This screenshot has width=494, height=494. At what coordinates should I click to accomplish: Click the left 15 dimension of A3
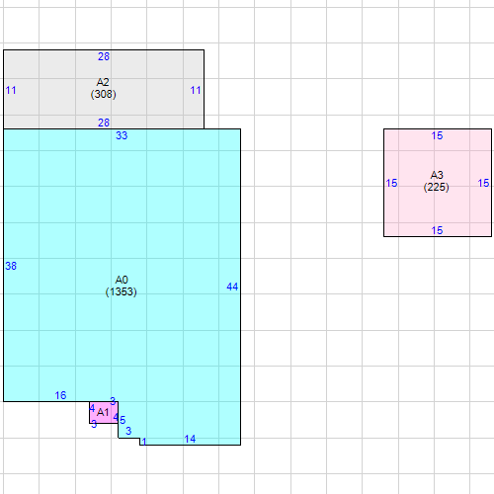point(391,183)
